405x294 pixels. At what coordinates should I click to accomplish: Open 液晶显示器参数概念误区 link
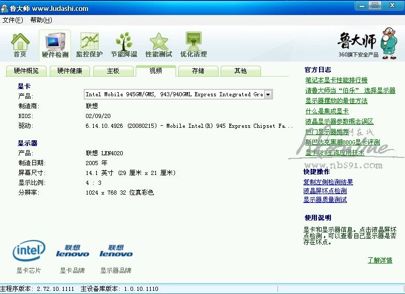pyautogui.click(x=339, y=122)
